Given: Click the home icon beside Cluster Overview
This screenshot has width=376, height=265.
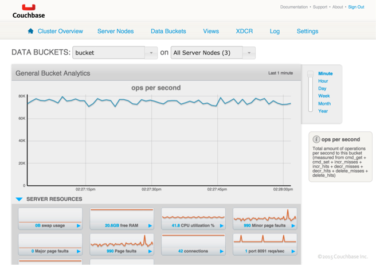Looking at the screenshot, I should click(x=31, y=31).
